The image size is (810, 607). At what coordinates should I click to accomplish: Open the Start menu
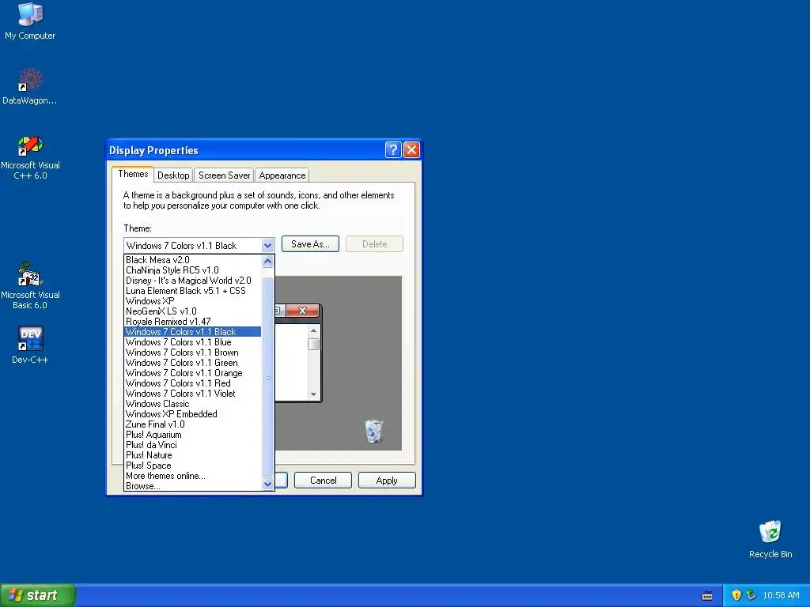(38, 595)
